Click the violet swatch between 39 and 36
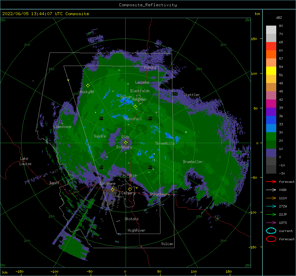This screenshot has width=296, height=276. (271, 112)
